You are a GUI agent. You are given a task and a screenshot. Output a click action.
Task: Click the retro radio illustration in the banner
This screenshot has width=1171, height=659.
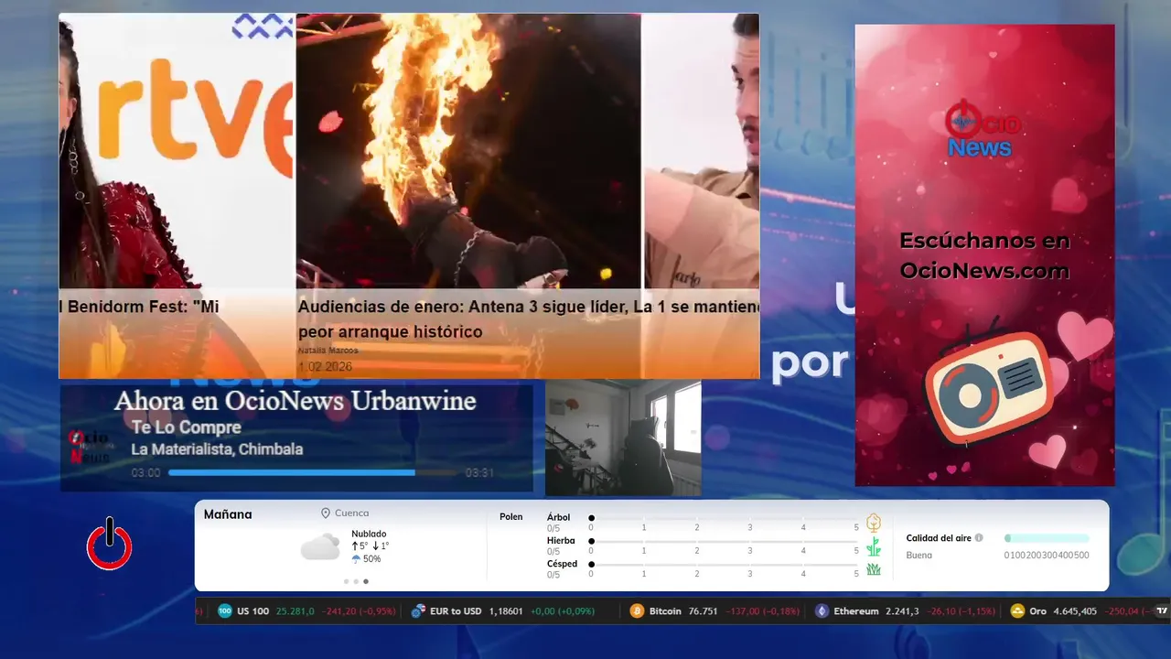coord(988,386)
